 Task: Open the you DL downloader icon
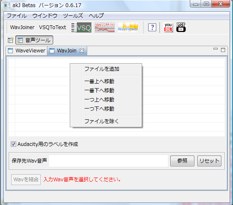point(168,27)
